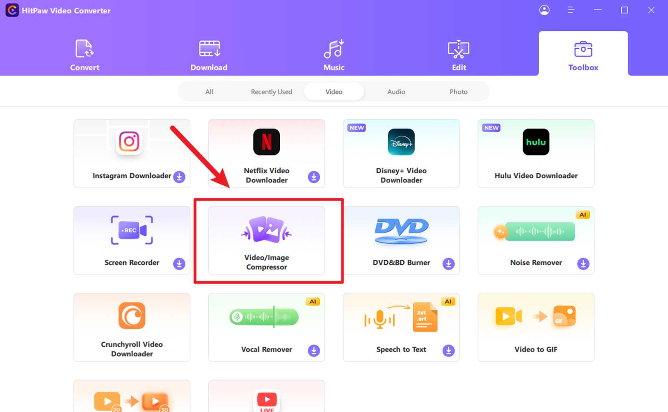The image size is (668, 412).
Task: Launch the Disney+ Video Downloader
Action: click(401, 154)
